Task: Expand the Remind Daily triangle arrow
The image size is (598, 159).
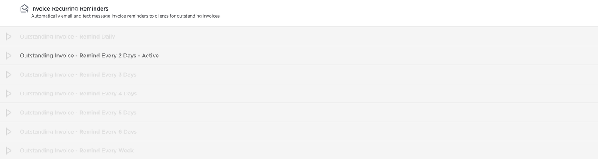Action: pos(8,37)
